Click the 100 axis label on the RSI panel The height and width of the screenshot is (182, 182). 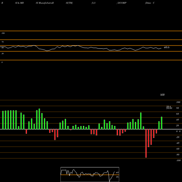tap(3, 33)
